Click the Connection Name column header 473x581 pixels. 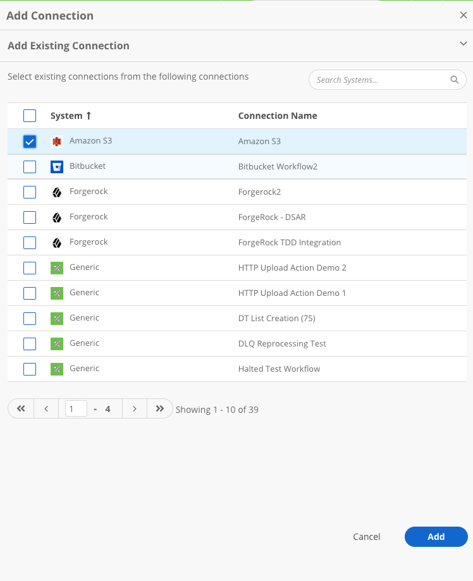[278, 116]
